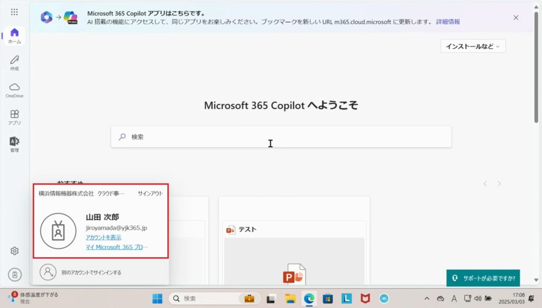542x308 pixels.
Task: Go to Home in the sidebar
Action: pyautogui.click(x=14, y=35)
